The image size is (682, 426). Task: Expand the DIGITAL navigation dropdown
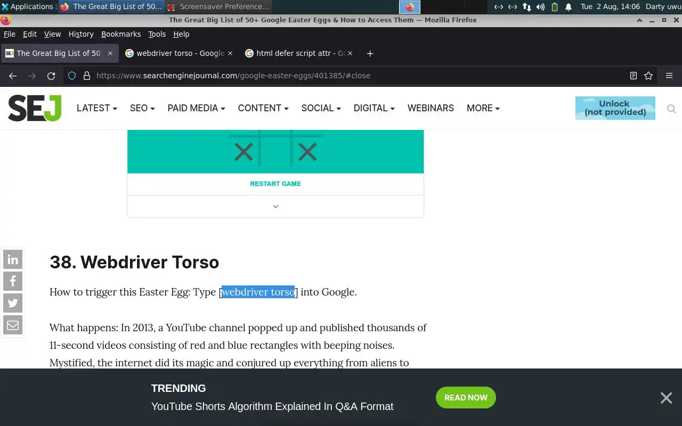[x=374, y=108]
